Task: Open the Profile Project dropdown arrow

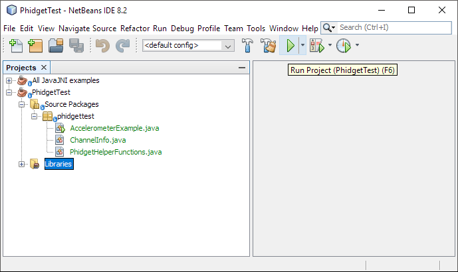Action: 357,45
